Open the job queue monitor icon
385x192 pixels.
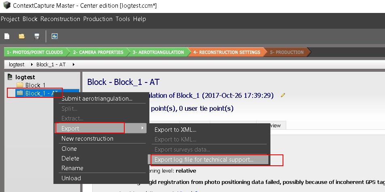[55, 36]
